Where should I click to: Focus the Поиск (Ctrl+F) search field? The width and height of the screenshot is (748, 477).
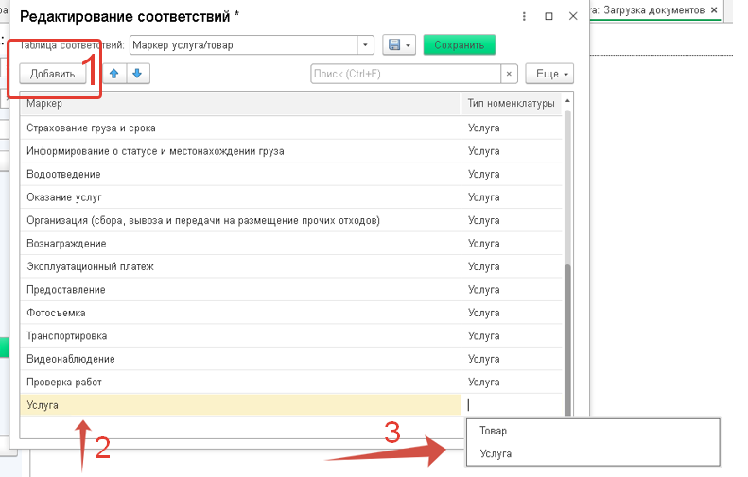406,74
